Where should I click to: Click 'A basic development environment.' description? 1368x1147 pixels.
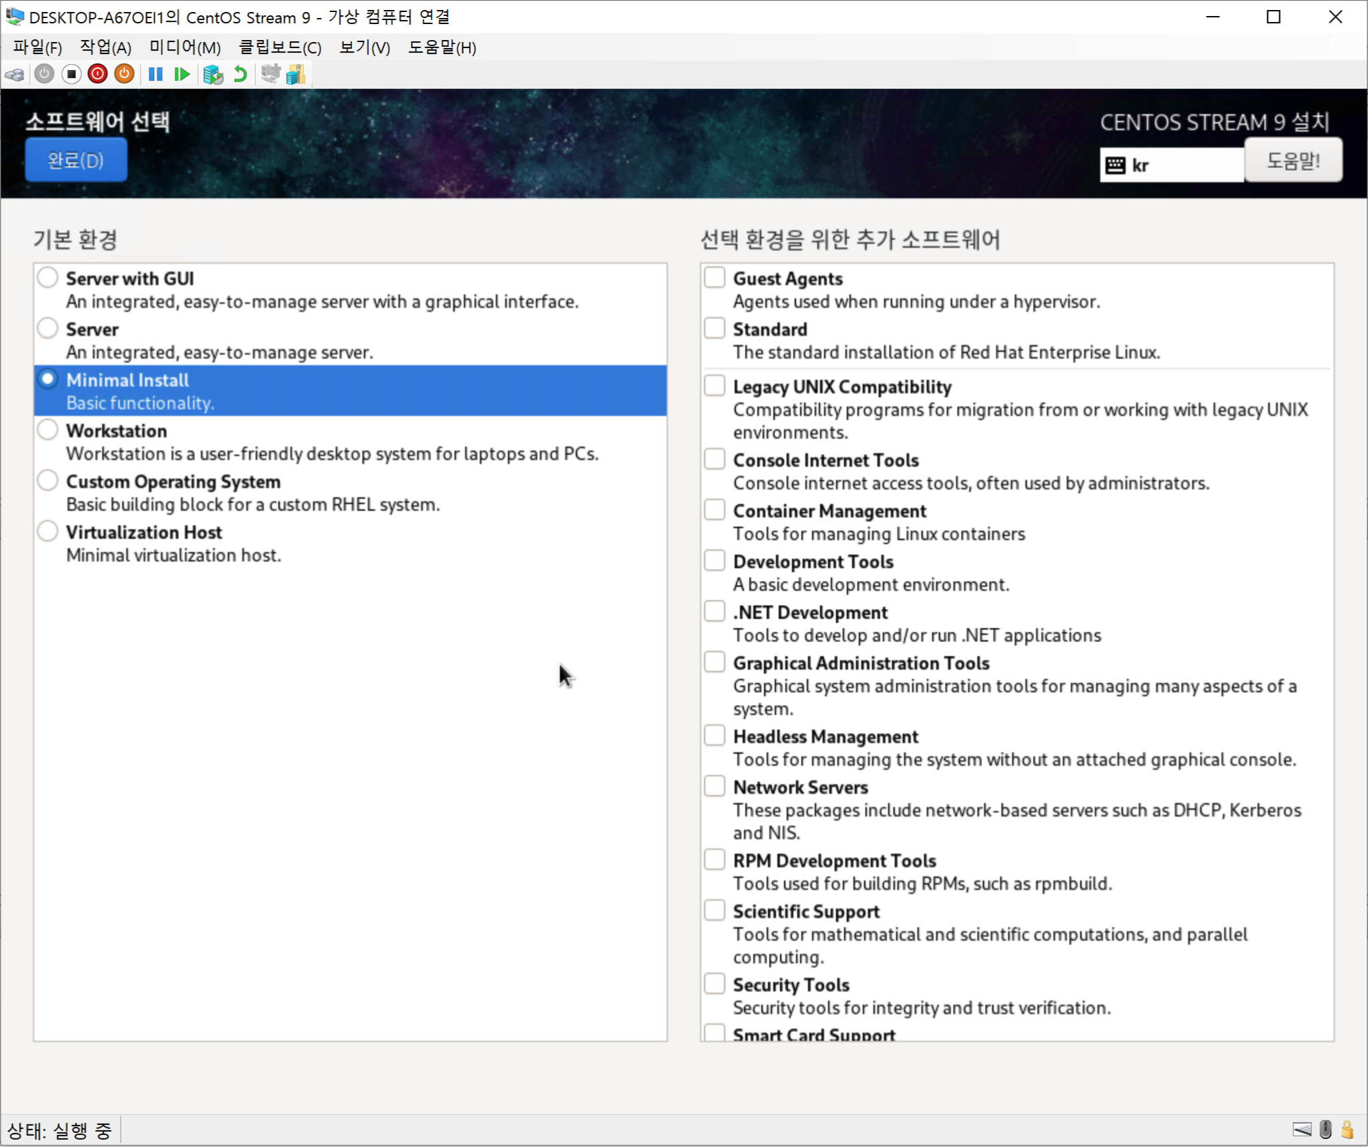coord(871,585)
